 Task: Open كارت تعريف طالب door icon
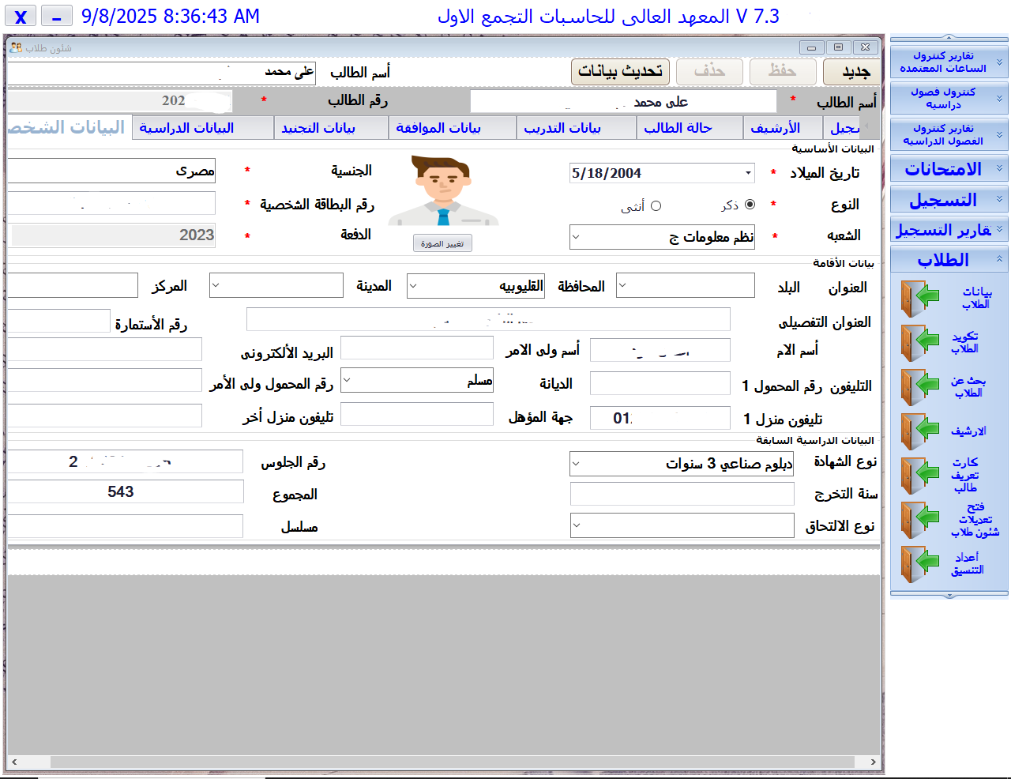pos(919,476)
